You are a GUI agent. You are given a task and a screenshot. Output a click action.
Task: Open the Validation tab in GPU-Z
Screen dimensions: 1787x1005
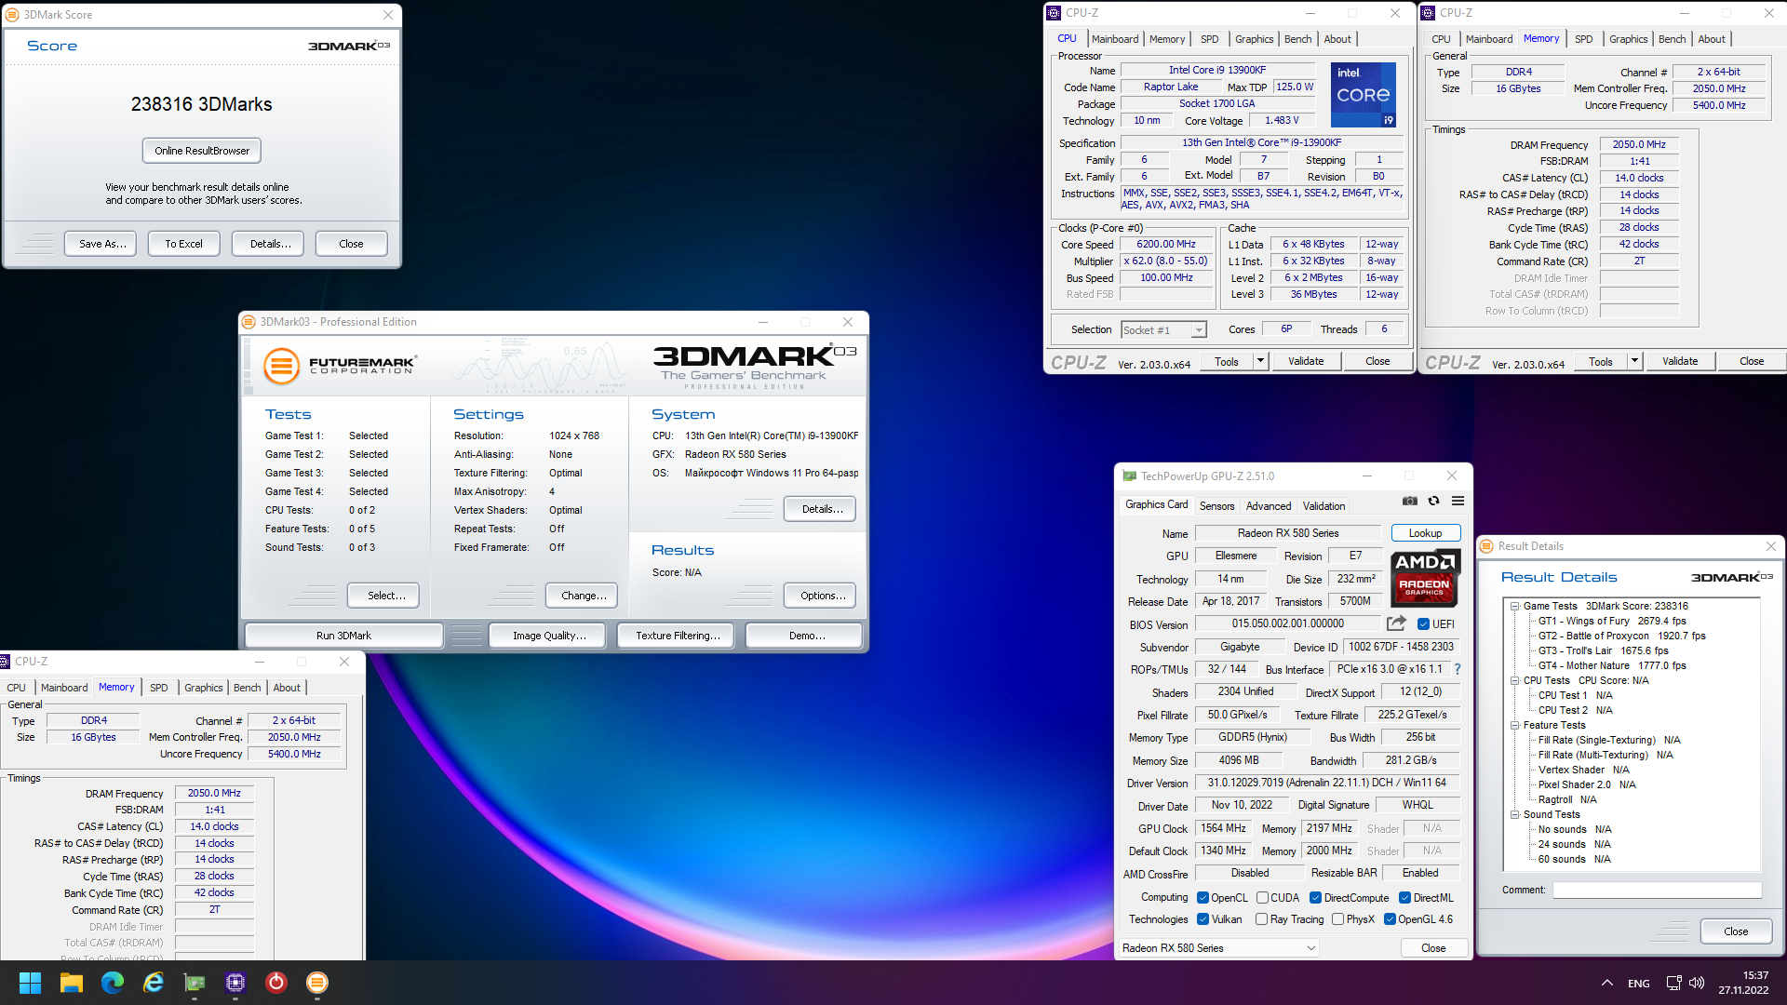tap(1323, 506)
